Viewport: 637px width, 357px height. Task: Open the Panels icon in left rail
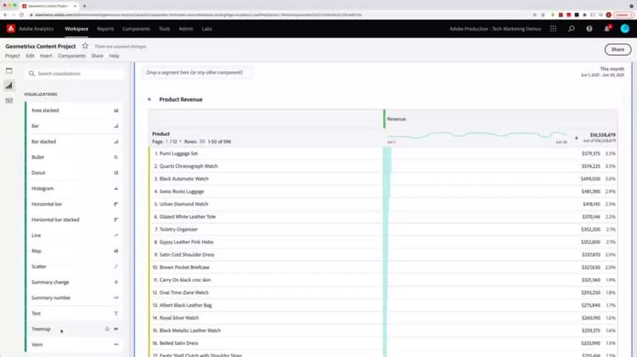click(9, 70)
